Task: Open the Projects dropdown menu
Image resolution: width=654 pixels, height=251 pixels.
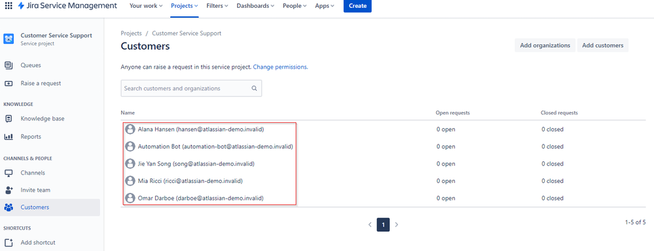Action: coord(185,6)
